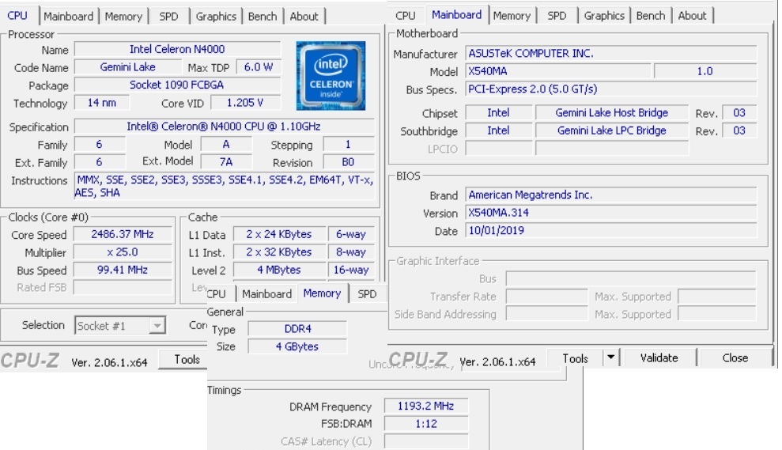
Task: Select the BIOS Version field X540MA.314
Action: point(610,213)
